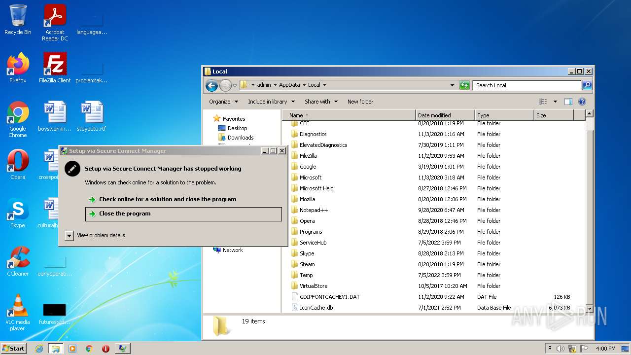Click the clock showing 4:00 PM

pyautogui.click(x=605, y=349)
